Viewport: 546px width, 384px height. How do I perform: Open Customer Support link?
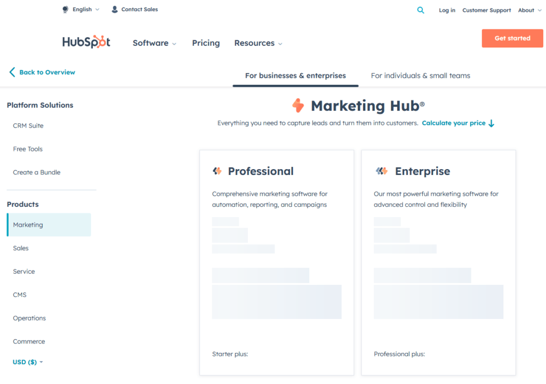(486, 10)
